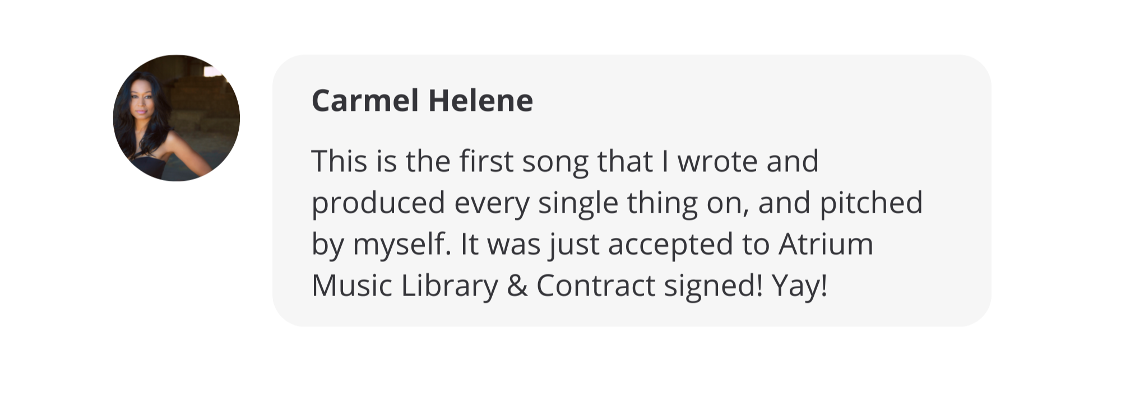
Task: Click the word "pitched" in the message
Action: pyautogui.click(x=870, y=204)
